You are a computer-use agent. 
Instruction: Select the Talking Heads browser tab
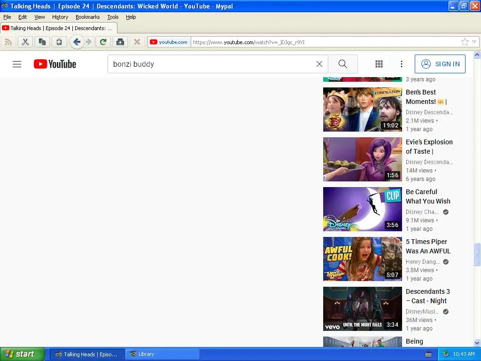coord(59,28)
